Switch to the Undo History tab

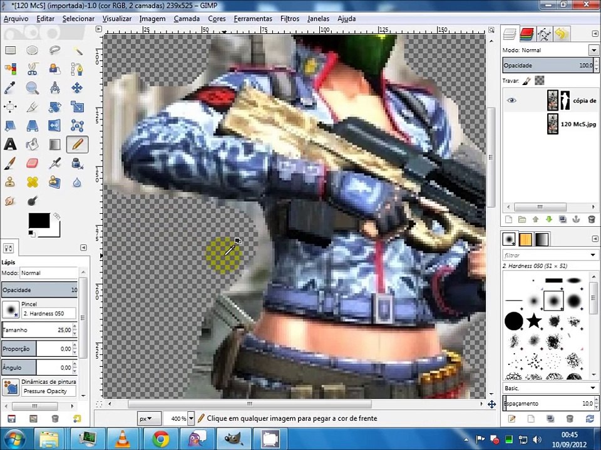click(561, 34)
